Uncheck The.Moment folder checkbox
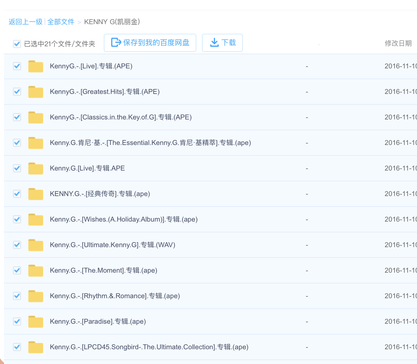 (17, 270)
